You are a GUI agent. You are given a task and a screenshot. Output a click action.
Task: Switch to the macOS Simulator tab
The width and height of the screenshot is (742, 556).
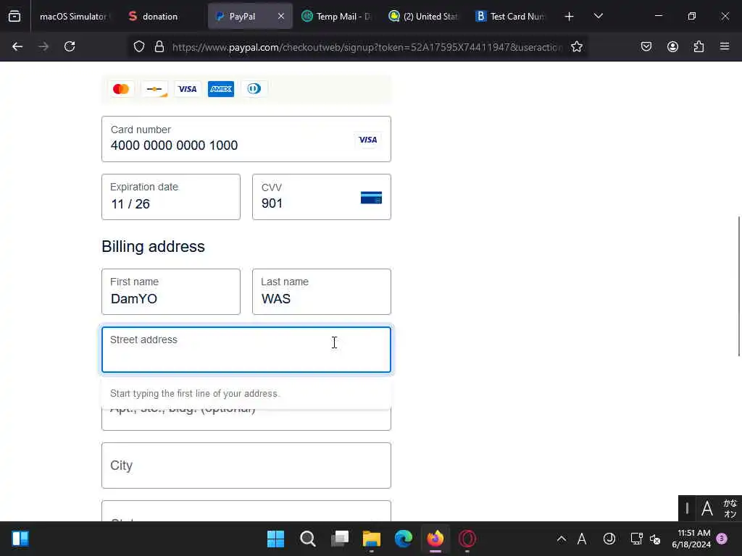click(73, 16)
